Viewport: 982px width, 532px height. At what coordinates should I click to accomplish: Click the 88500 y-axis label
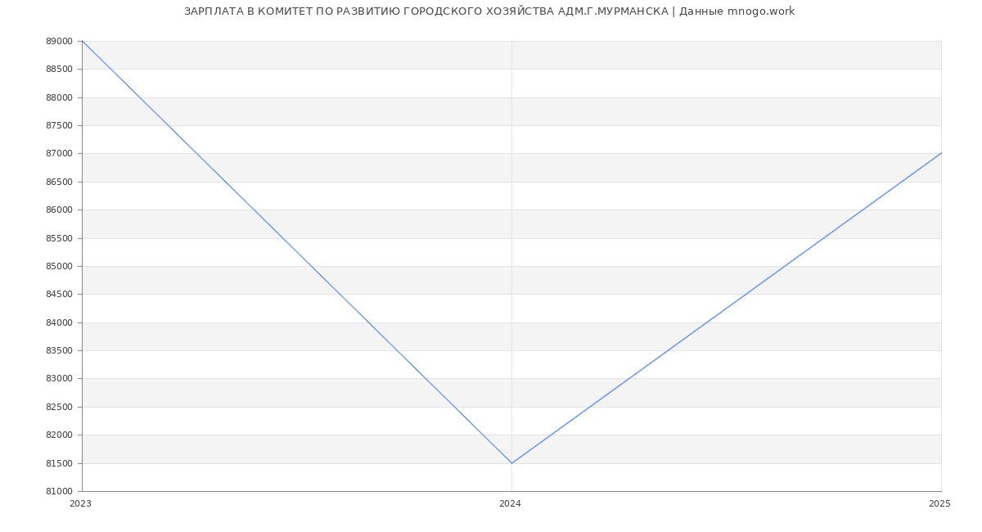59,70
